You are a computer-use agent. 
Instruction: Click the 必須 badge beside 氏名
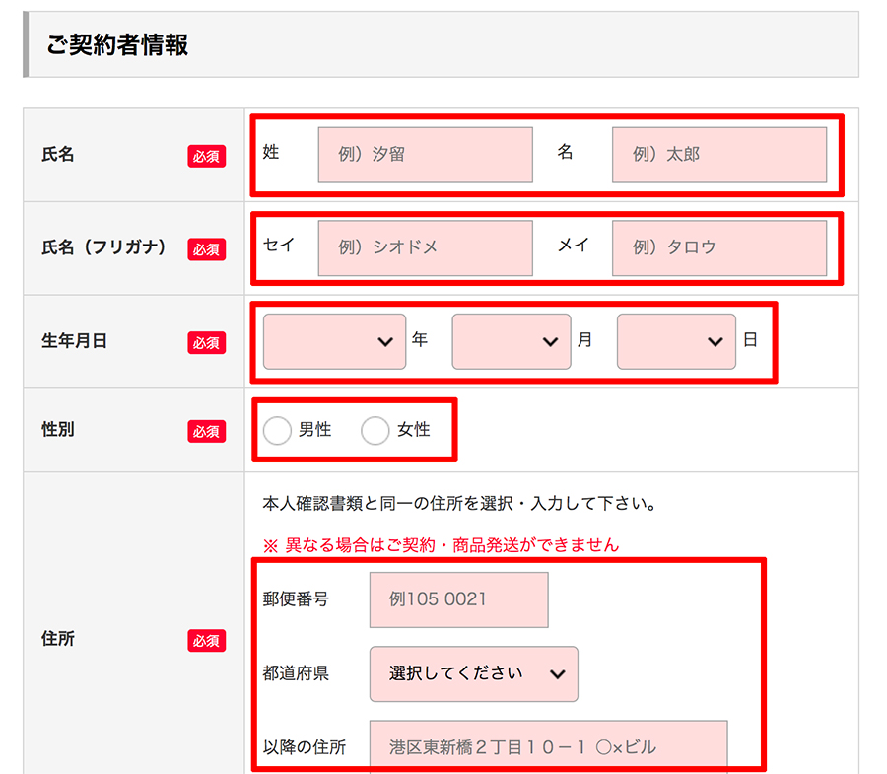point(206,156)
